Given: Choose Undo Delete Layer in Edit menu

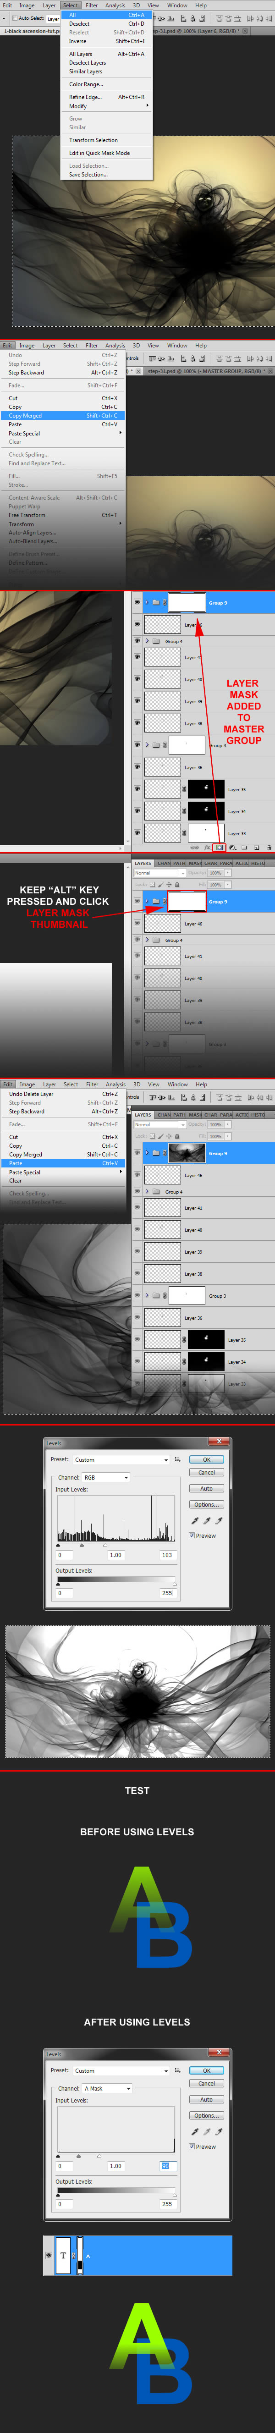Looking at the screenshot, I should click(62, 1094).
